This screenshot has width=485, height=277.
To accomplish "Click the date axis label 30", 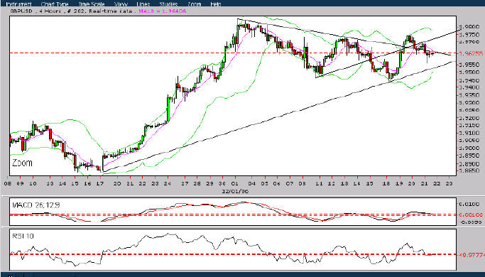I will click(x=222, y=183).
